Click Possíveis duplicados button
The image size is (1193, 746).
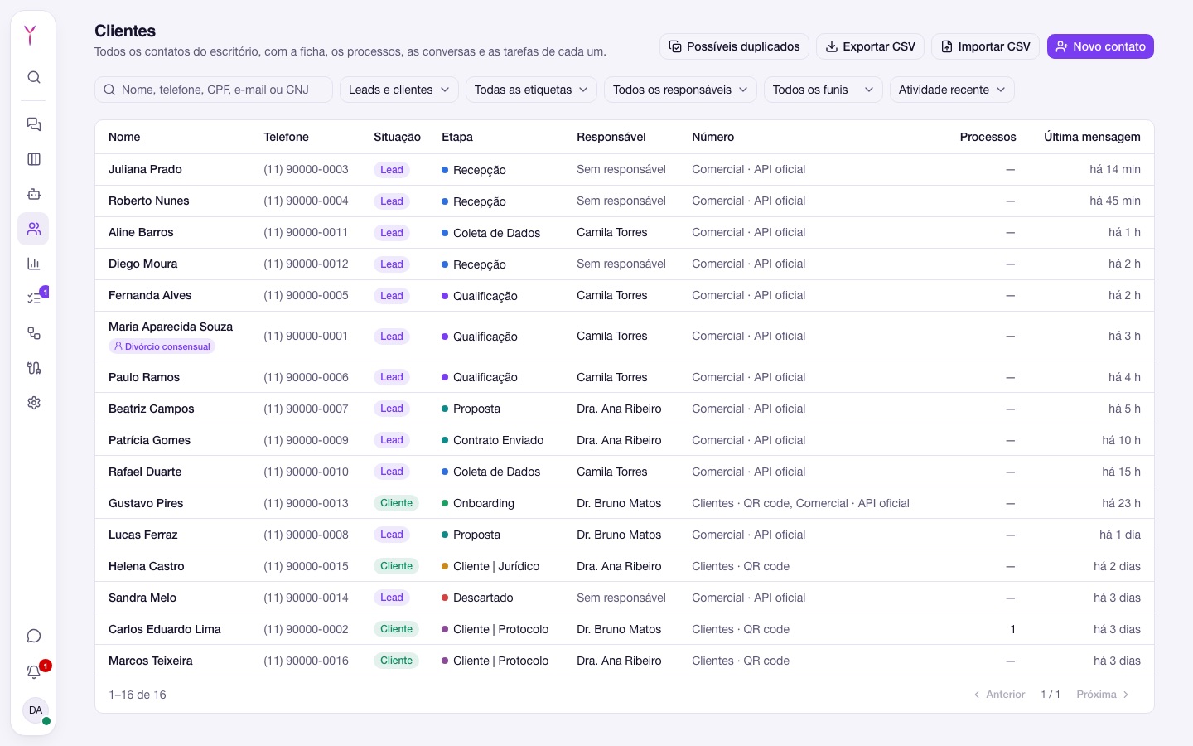[734, 46]
